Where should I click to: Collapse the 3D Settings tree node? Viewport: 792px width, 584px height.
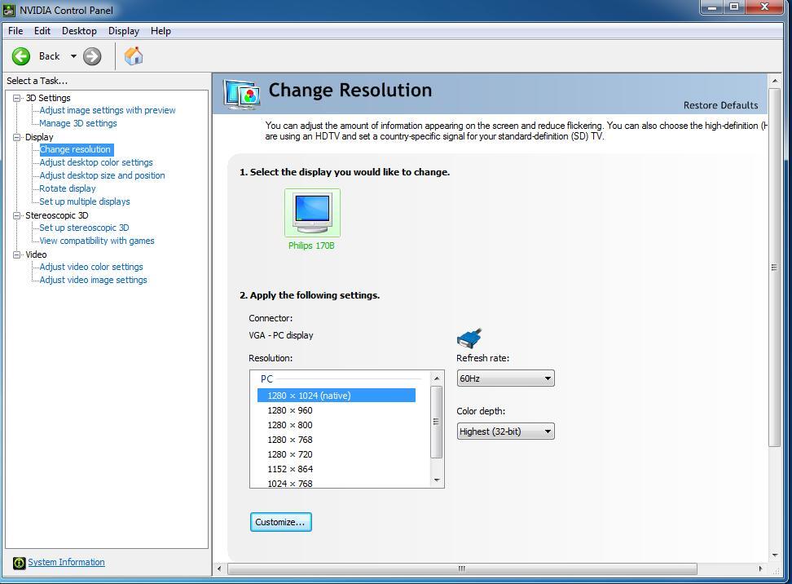[x=17, y=98]
